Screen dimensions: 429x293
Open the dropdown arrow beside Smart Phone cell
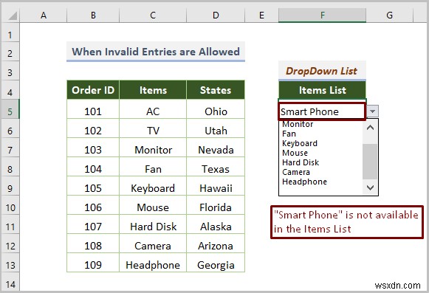(x=372, y=111)
